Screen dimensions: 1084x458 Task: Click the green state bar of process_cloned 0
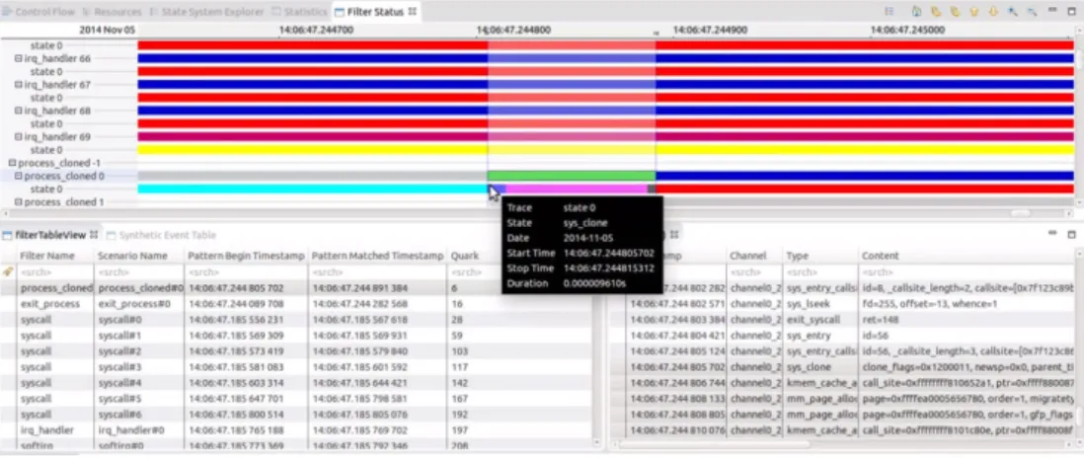571,176
